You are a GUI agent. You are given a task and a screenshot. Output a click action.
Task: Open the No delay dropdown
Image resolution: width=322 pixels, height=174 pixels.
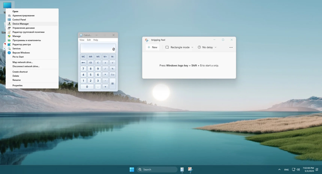click(207, 47)
